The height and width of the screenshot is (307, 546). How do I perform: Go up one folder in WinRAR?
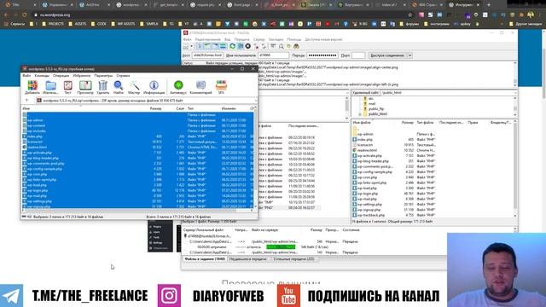click(26, 101)
